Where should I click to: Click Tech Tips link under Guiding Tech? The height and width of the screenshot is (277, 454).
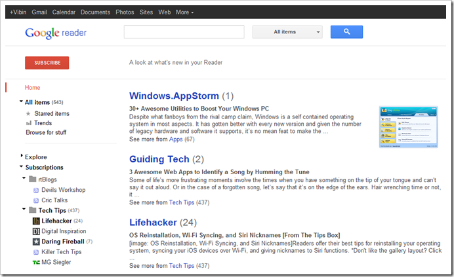[182, 202]
